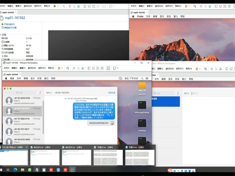Click the green power-on play icon in top-left toolbar

[55, 6]
